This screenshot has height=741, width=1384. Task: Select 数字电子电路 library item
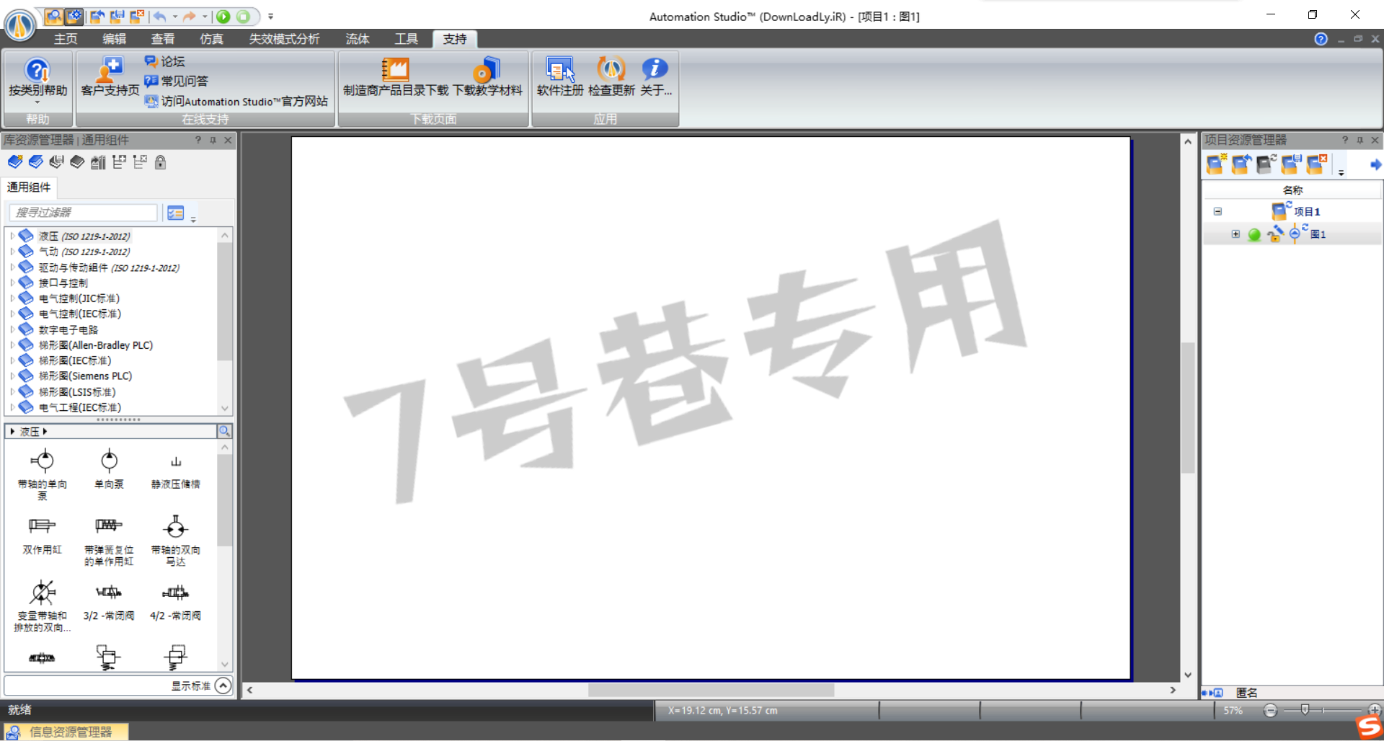68,329
